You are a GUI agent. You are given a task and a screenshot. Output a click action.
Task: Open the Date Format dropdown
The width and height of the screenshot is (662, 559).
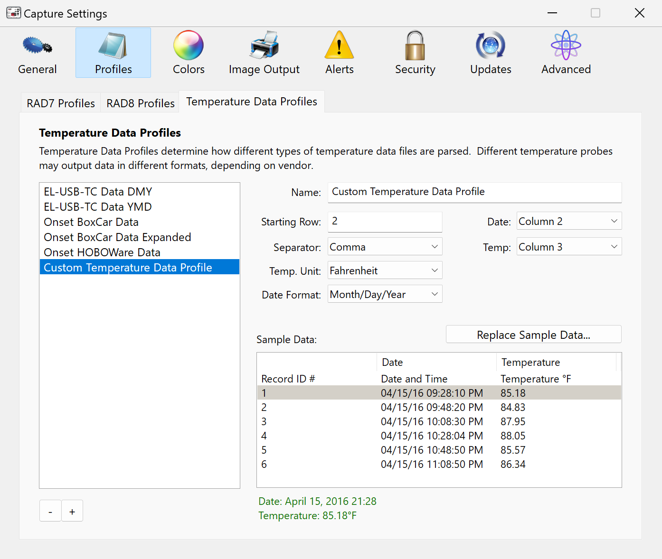385,294
